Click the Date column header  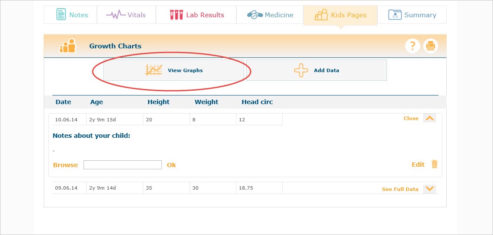click(63, 102)
